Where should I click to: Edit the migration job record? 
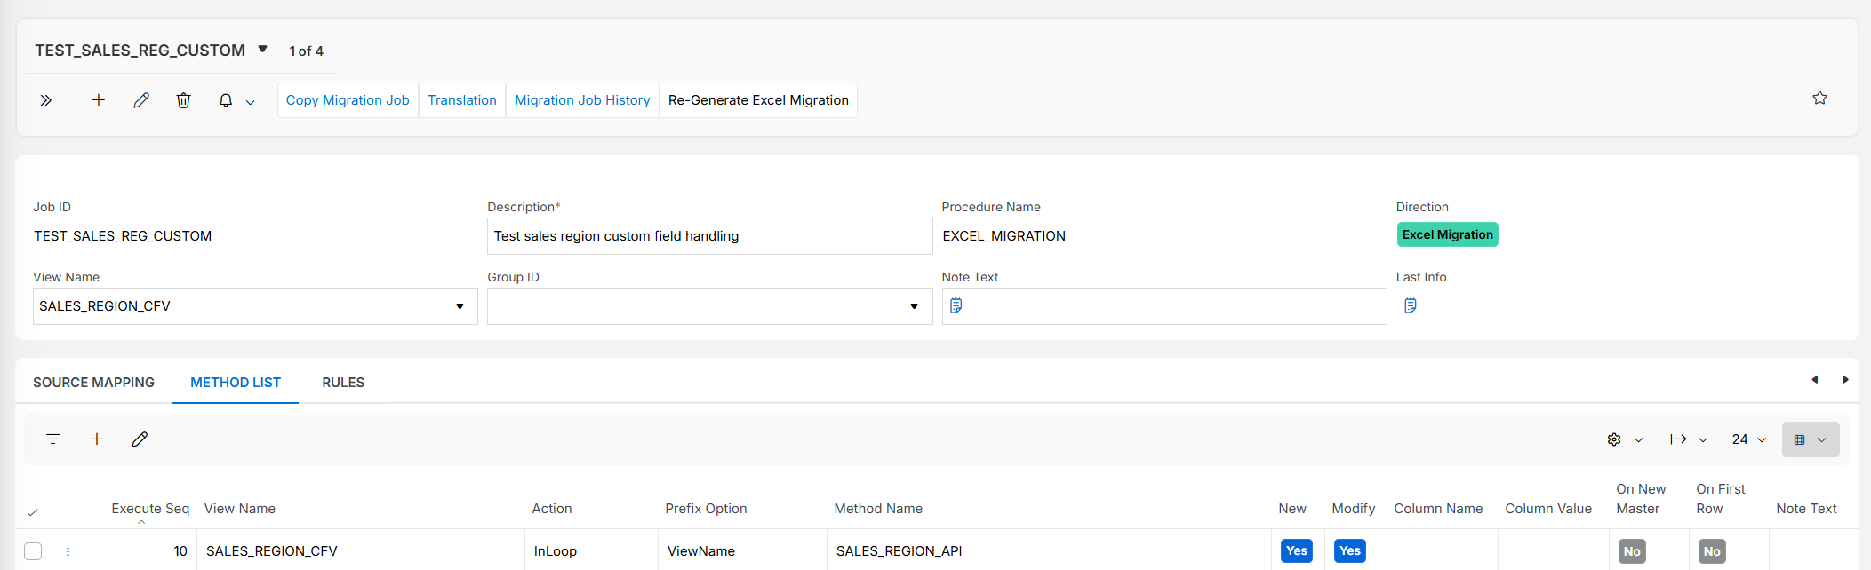click(x=141, y=100)
